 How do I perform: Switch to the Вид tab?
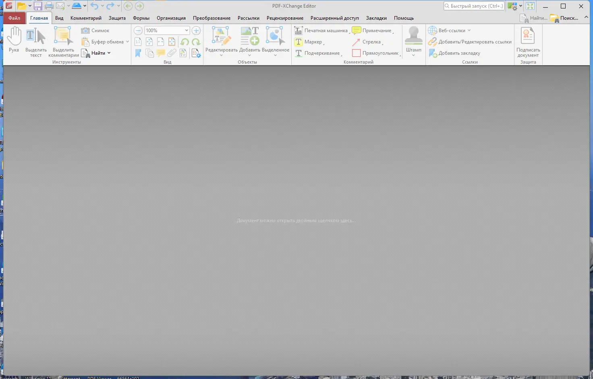[59, 18]
